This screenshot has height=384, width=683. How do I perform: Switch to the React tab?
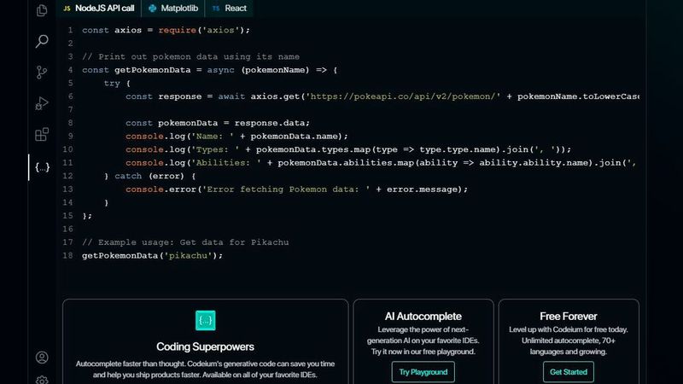[x=229, y=9]
